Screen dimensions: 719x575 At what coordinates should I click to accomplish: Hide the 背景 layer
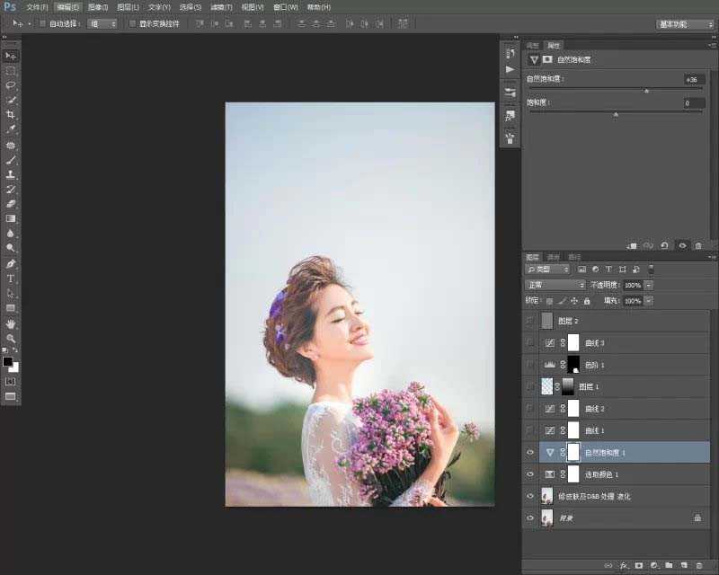(530, 518)
